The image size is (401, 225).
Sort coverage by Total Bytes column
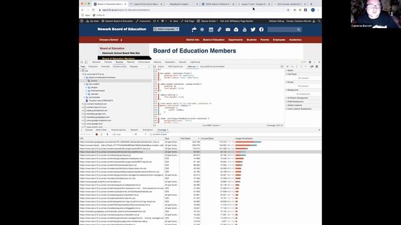click(190, 139)
